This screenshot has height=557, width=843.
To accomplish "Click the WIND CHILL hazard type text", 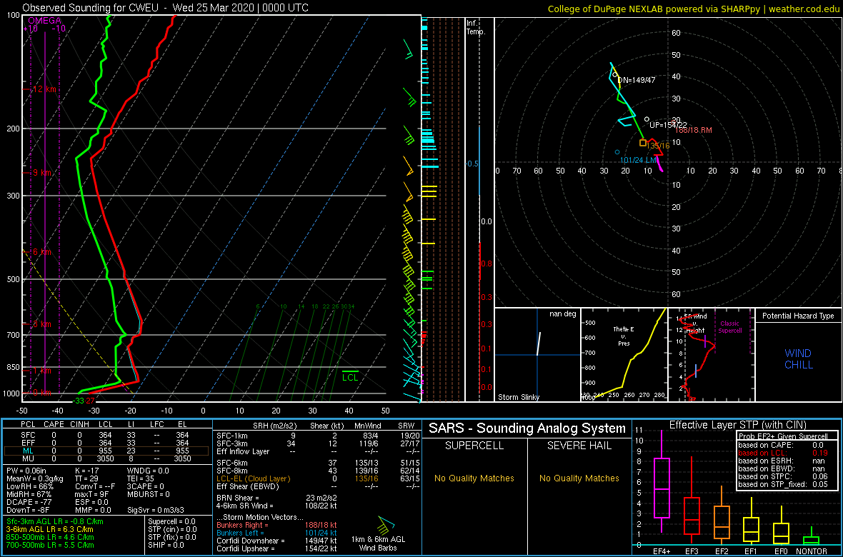I will tap(798, 359).
